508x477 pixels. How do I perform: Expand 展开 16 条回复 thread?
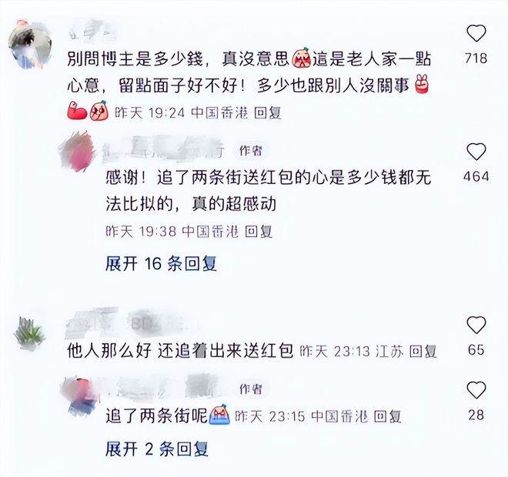coord(161,264)
